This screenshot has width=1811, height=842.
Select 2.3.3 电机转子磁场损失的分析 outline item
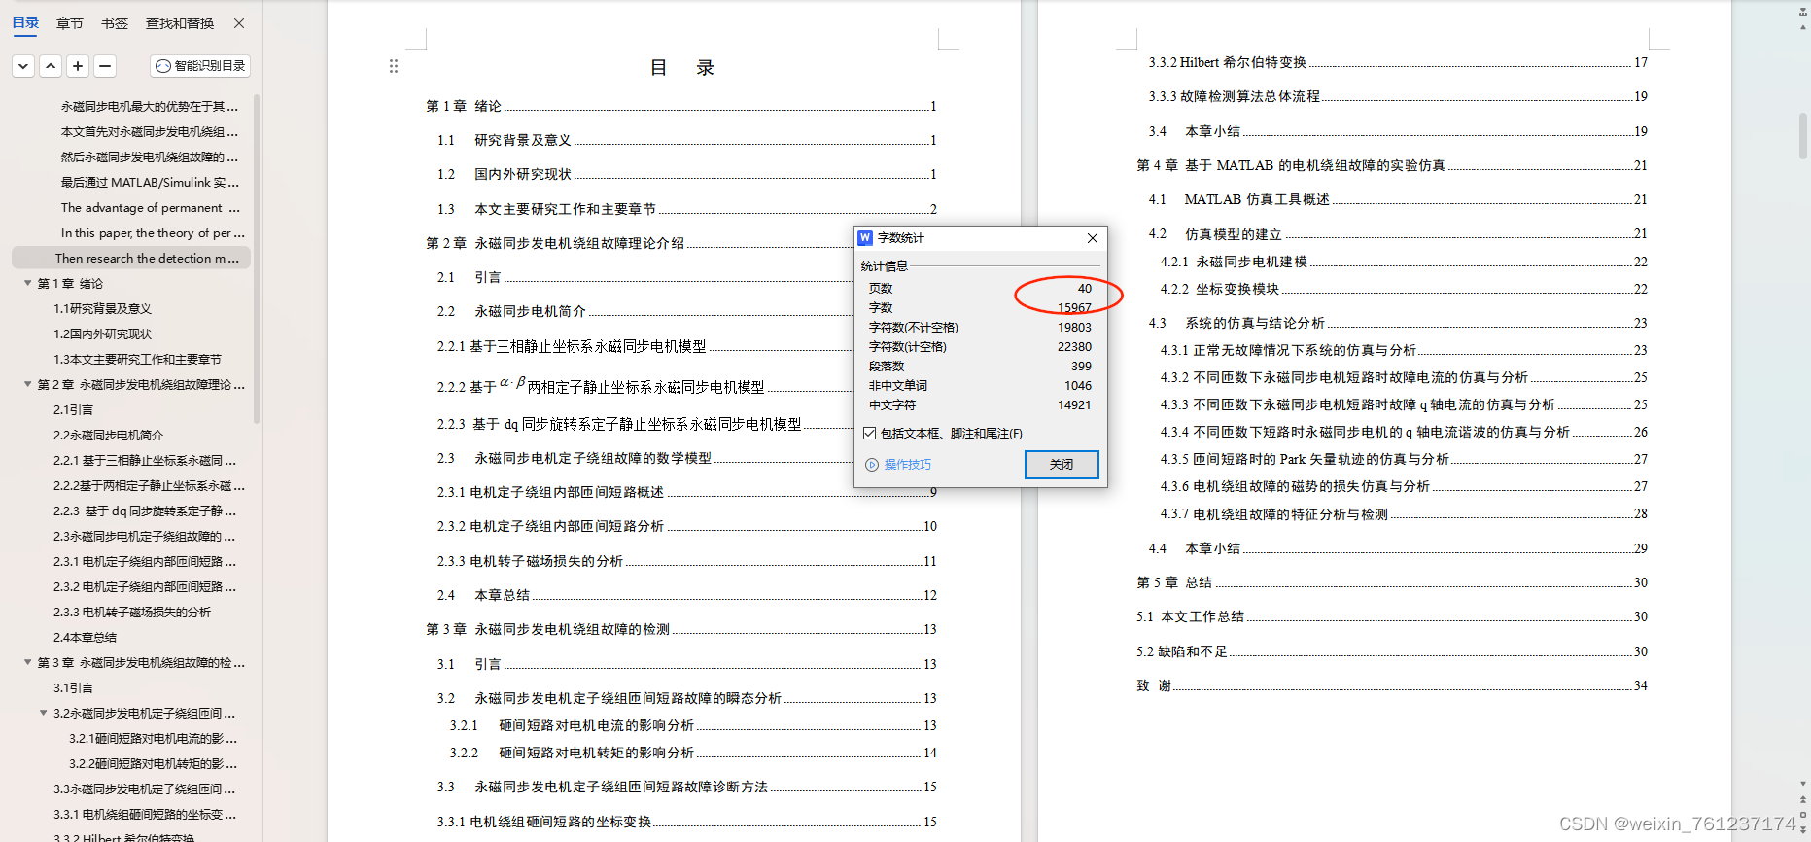tap(131, 612)
